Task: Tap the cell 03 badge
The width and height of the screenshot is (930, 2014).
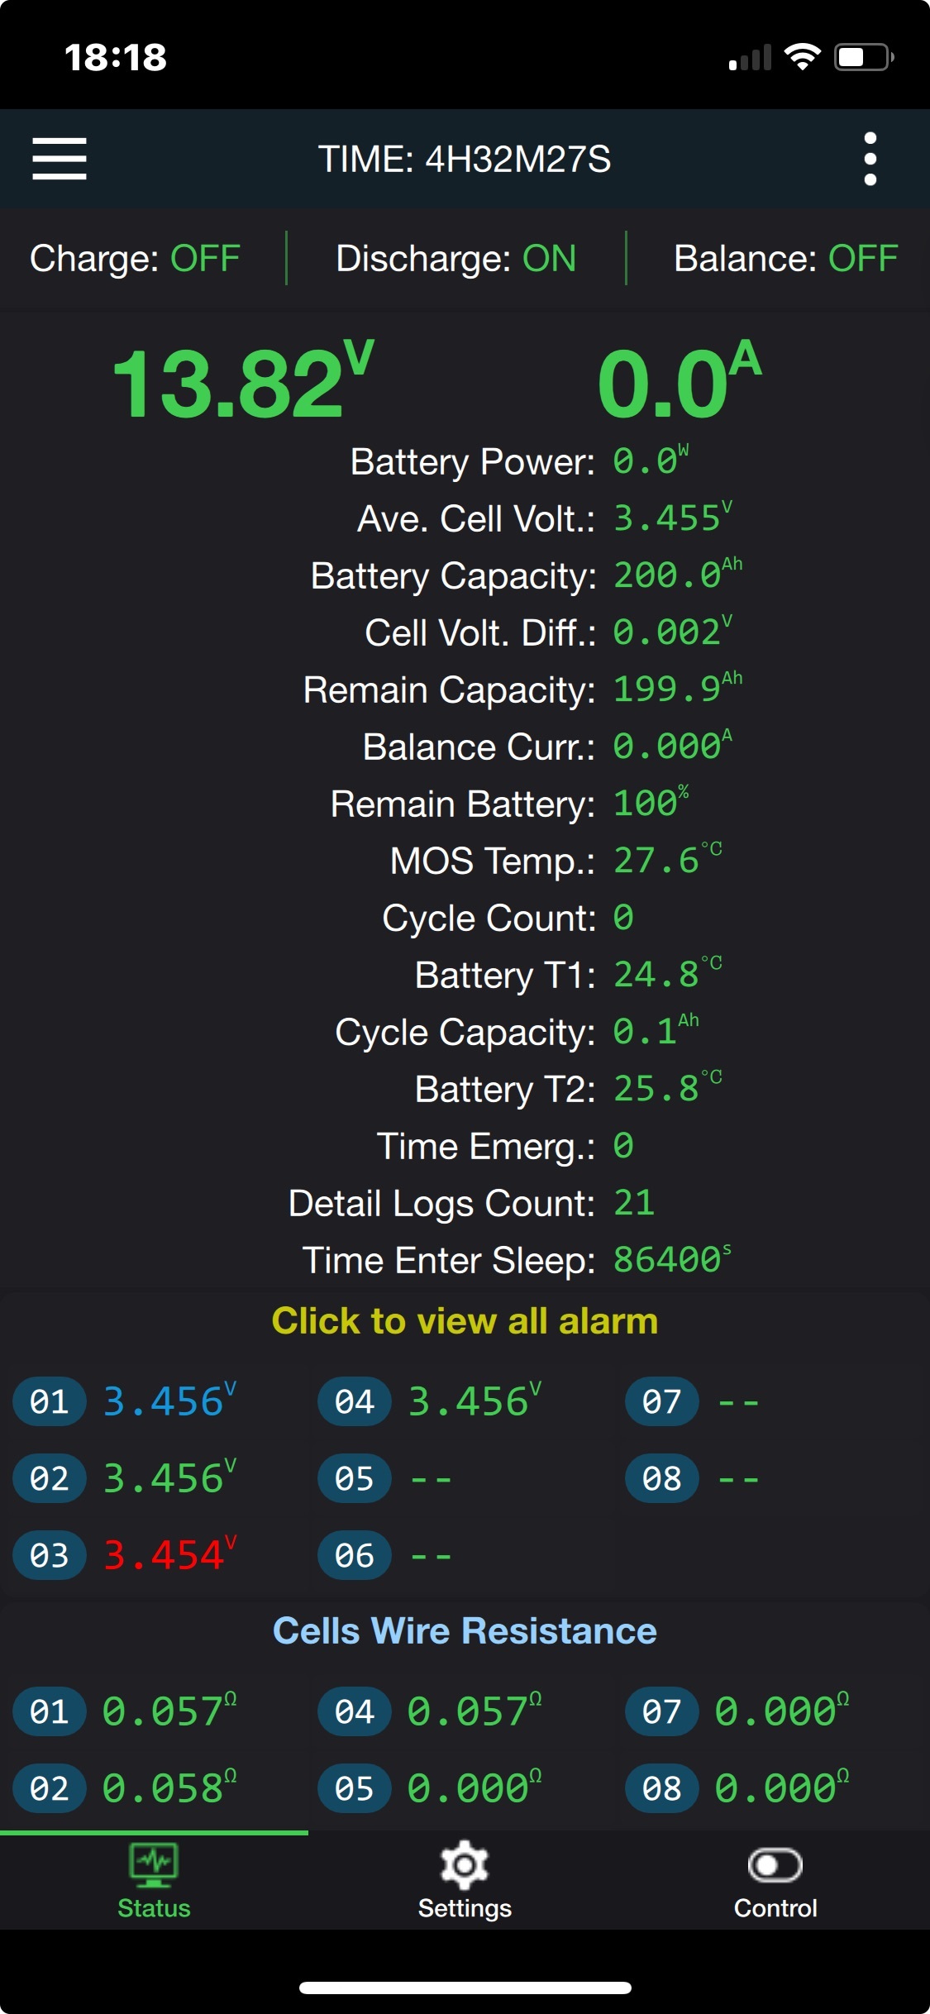Action: (49, 1555)
